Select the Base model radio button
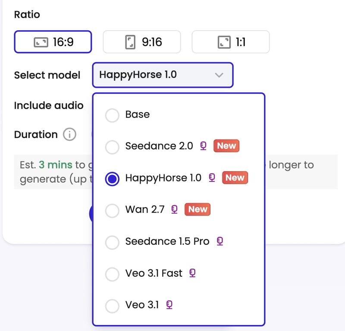This screenshot has height=331, width=345. 112,115
